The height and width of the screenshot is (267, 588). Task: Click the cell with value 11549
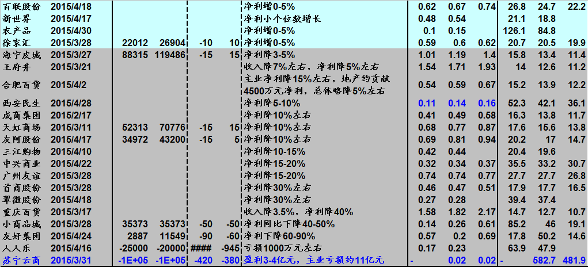(173, 236)
